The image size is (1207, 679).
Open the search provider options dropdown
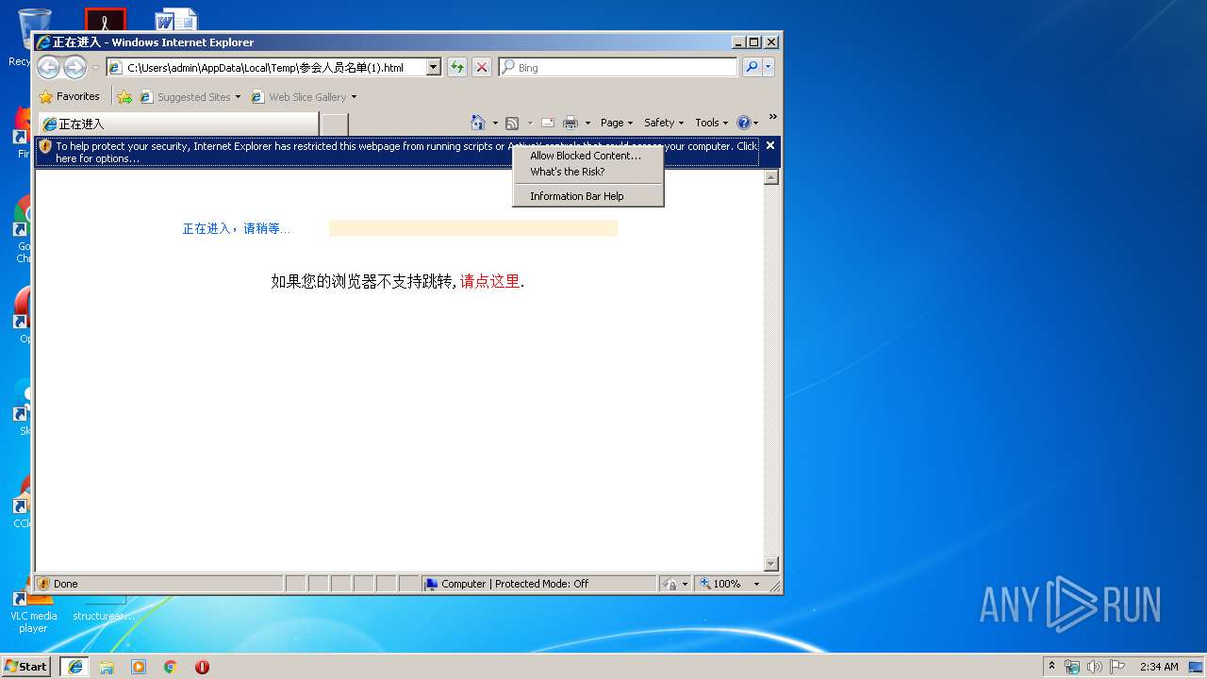[x=769, y=67]
